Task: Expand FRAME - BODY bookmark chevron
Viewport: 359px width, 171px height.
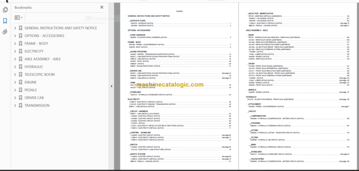Action: pyautogui.click(x=15, y=43)
